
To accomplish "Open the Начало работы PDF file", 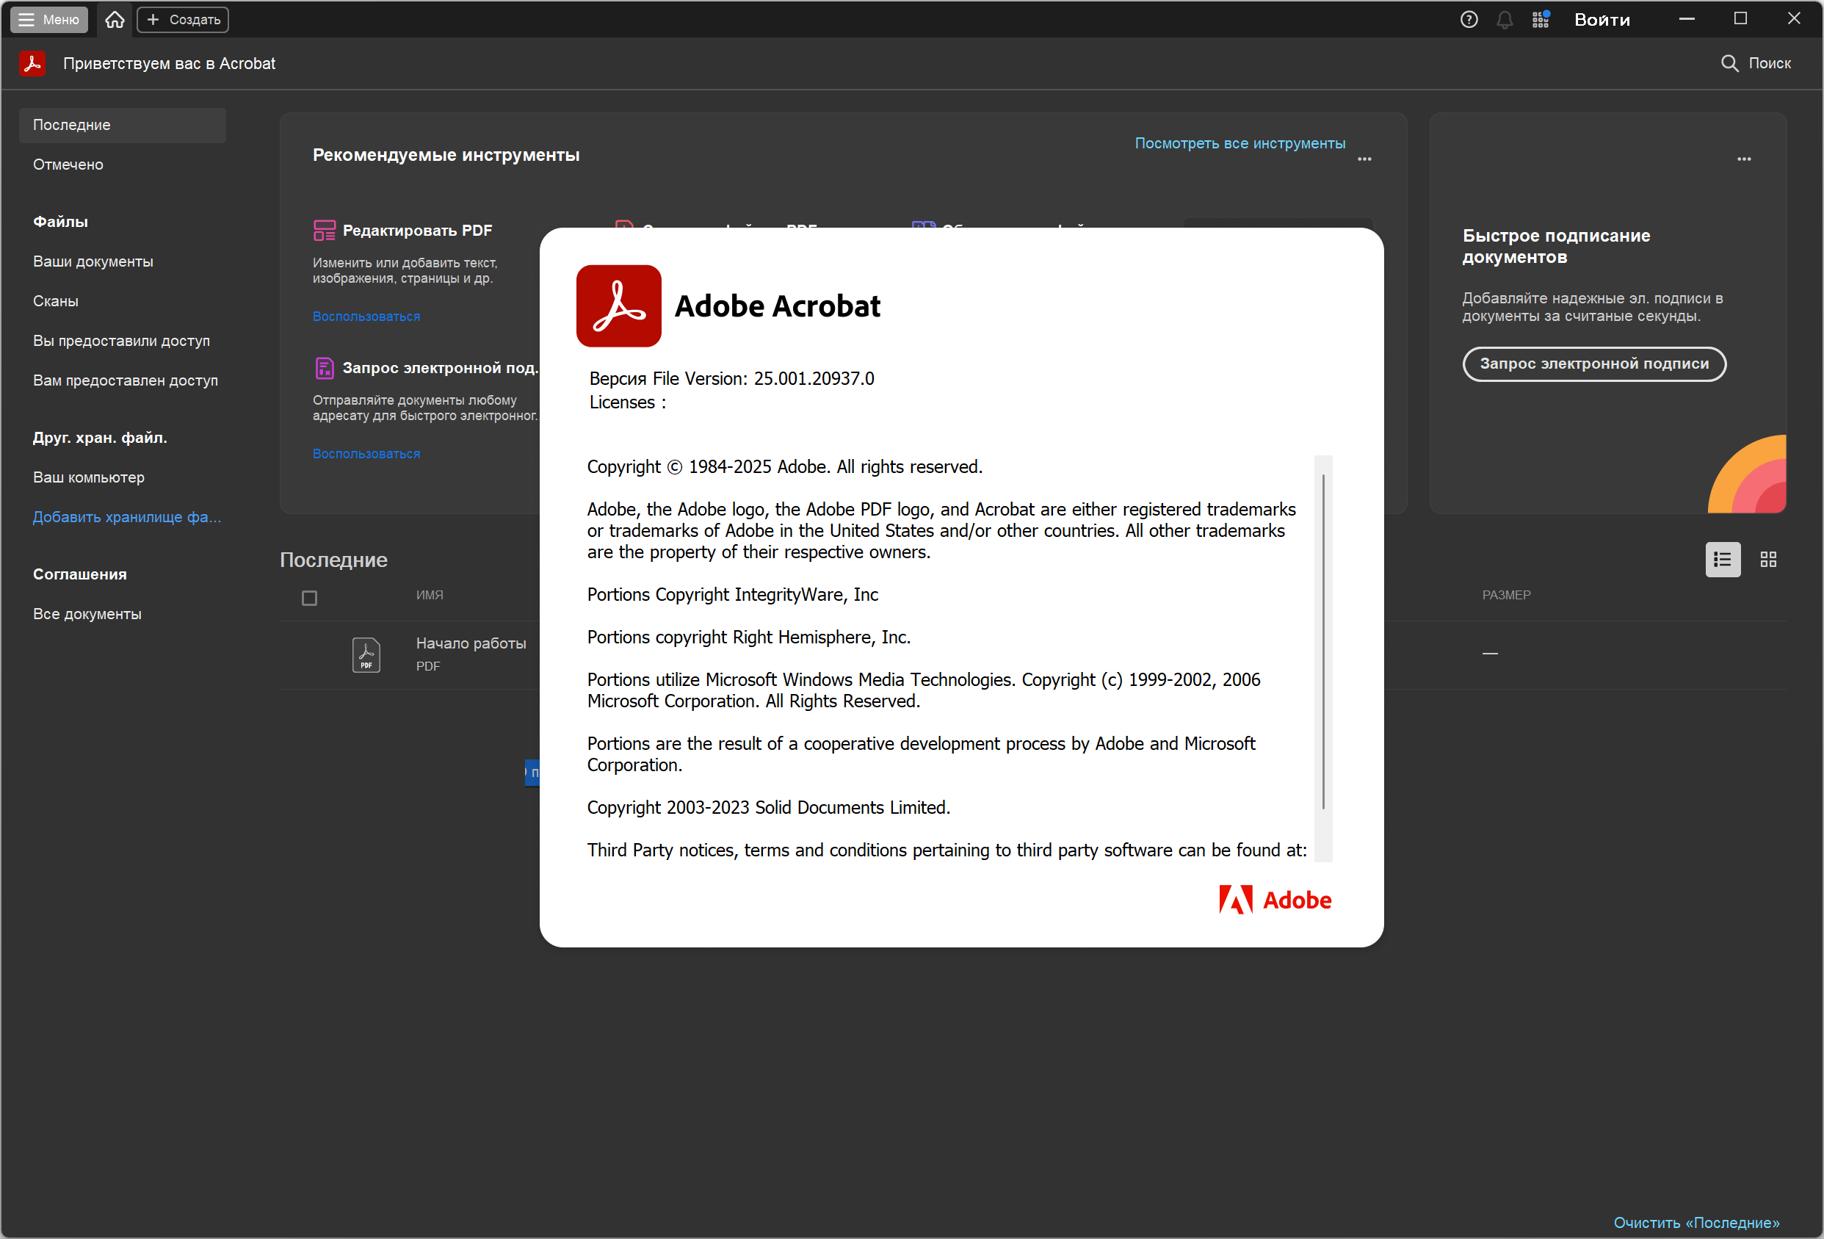I will pos(471,643).
